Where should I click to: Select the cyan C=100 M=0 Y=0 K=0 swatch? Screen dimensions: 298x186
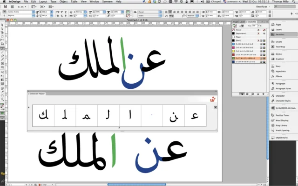pos(249,44)
